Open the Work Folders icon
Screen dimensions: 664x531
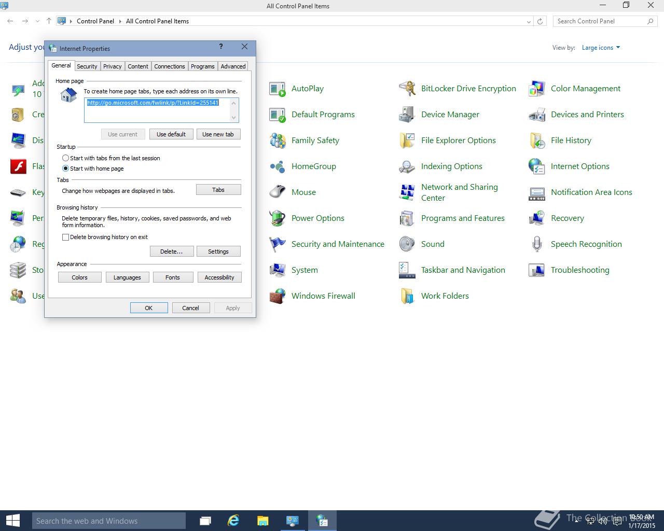click(x=407, y=296)
